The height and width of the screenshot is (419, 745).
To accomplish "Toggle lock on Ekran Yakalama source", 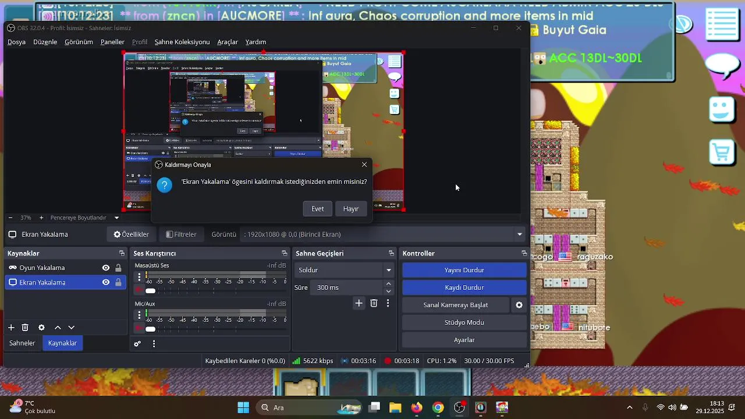I will [118, 282].
